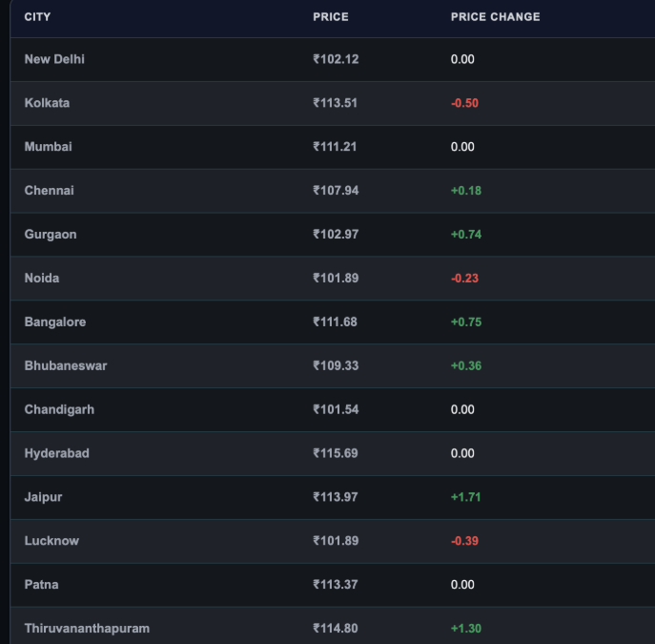
Task: Click Kolkata's -0.50 price change value
Action: click(x=464, y=103)
